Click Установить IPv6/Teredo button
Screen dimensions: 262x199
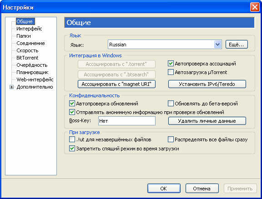[207, 84]
